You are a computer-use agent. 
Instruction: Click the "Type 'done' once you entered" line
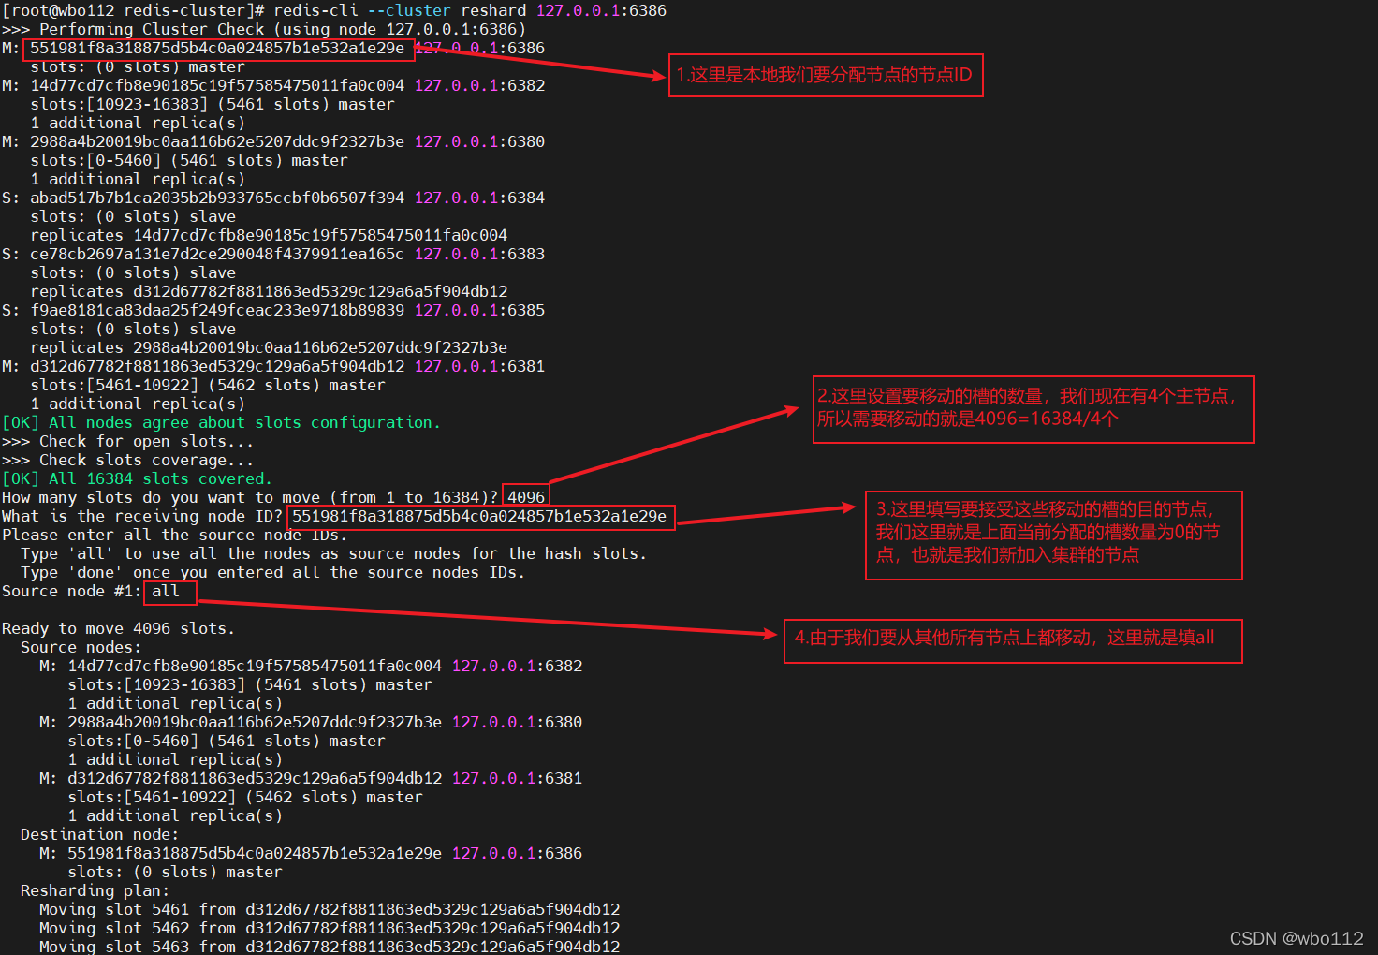tap(273, 572)
